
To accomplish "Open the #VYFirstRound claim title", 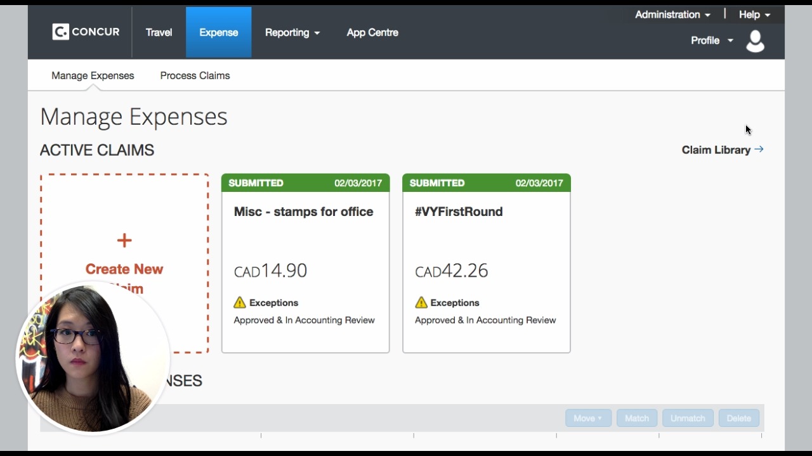I will click(459, 212).
